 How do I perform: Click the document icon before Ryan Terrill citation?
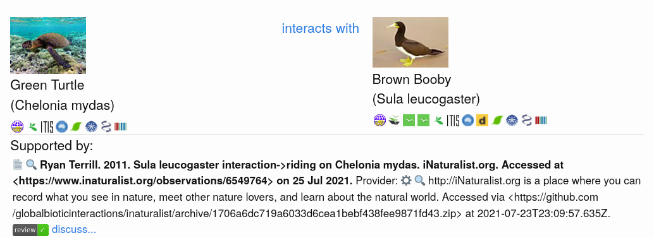pyautogui.click(x=18, y=165)
